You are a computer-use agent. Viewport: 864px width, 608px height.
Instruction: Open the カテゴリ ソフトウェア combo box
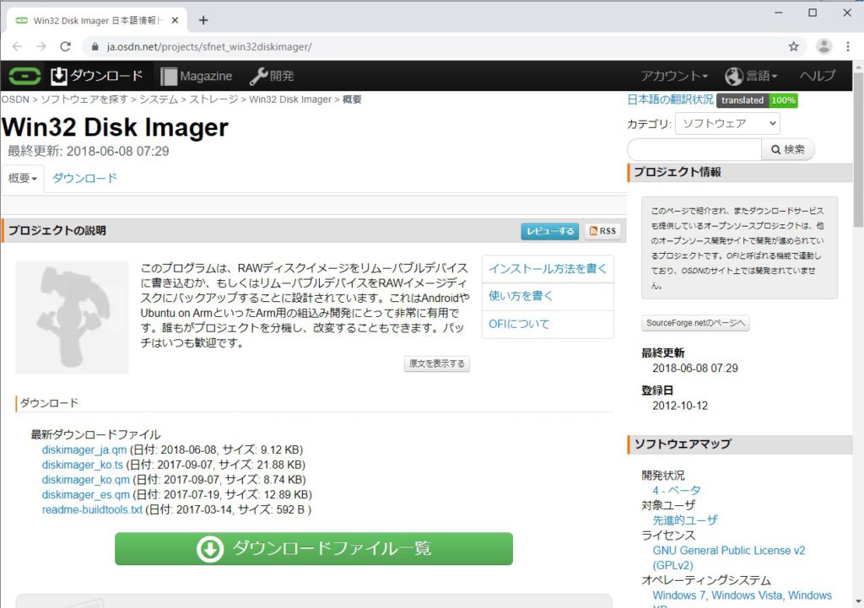click(x=727, y=123)
